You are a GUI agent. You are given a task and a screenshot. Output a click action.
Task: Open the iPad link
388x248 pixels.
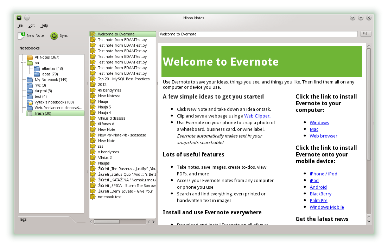tap(314, 181)
